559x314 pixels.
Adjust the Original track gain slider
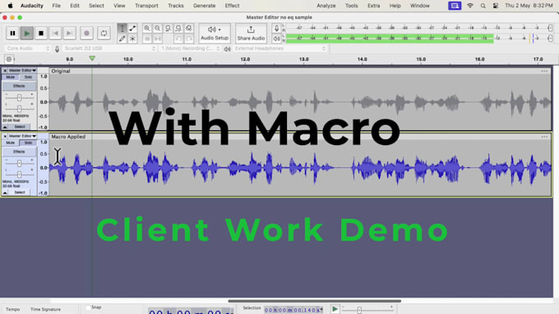(19, 97)
